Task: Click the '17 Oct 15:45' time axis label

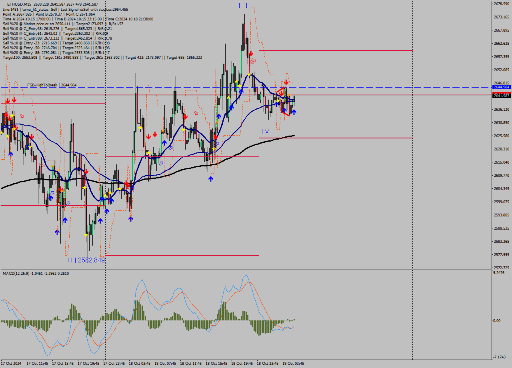Action: tap(63, 364)
